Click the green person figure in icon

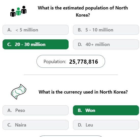(x=18, y=12)
